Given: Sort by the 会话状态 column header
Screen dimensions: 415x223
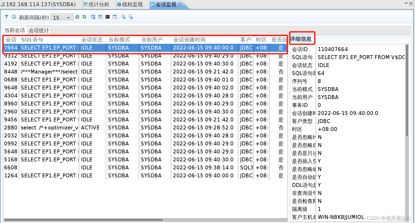Looking at the screenshot, I should [93, 40].
